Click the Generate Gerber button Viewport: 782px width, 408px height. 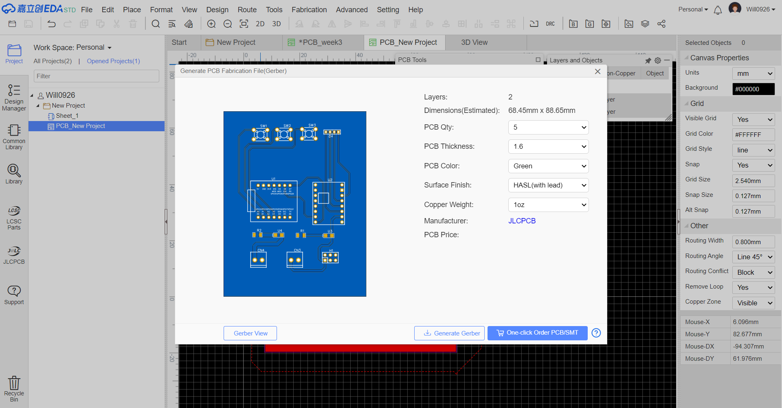pos(449,333)
